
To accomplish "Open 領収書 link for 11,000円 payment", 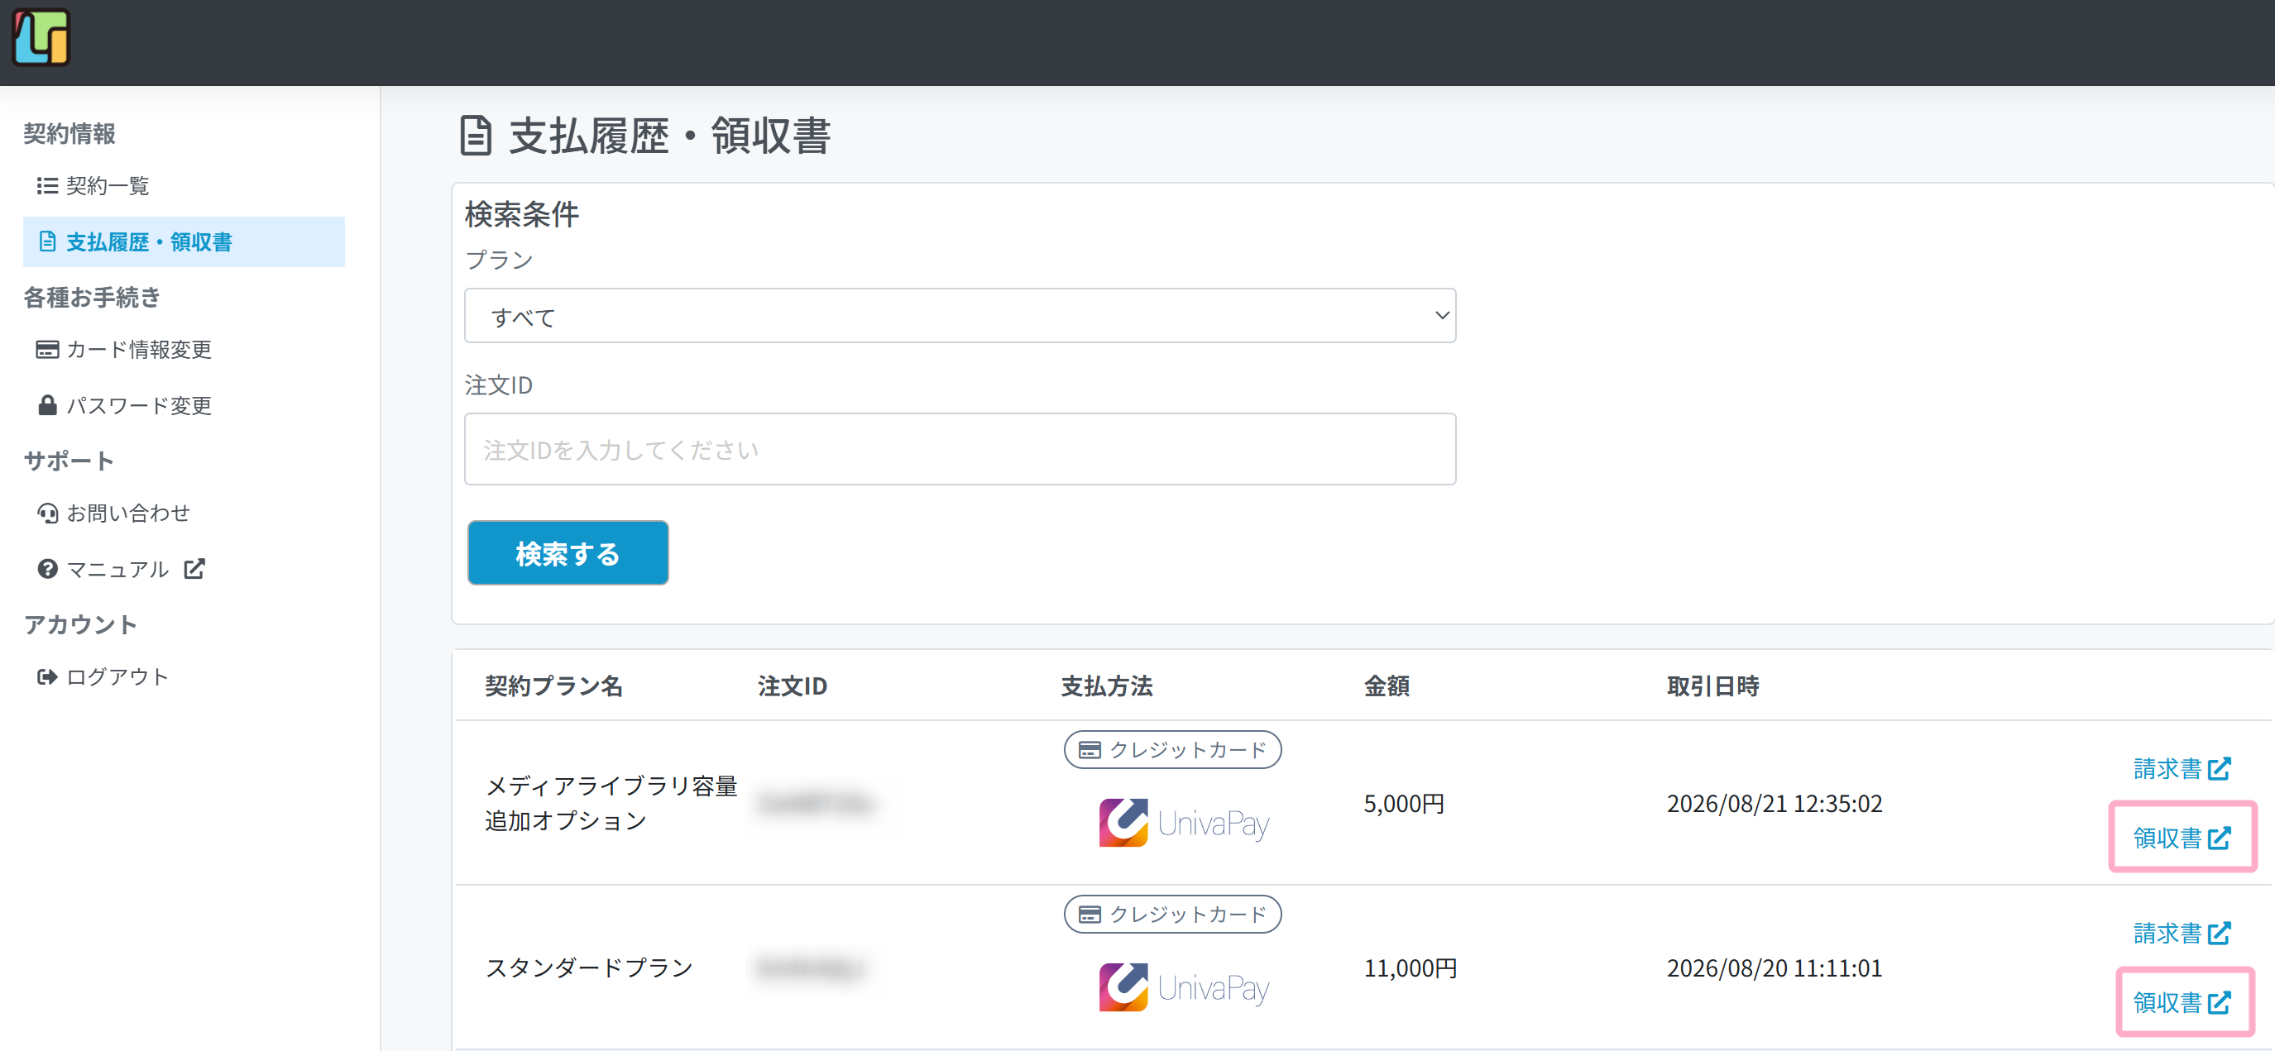I will point(2182,1002).
